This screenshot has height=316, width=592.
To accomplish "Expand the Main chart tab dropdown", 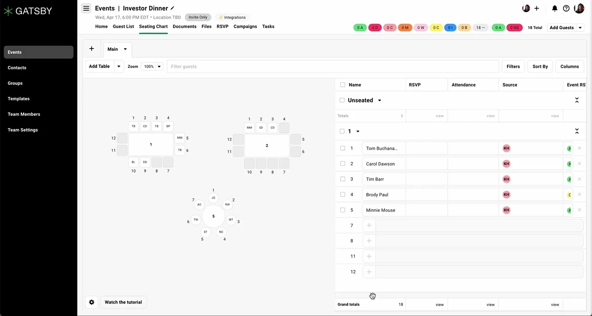I will pyautogui.click(x=125, y=49).
